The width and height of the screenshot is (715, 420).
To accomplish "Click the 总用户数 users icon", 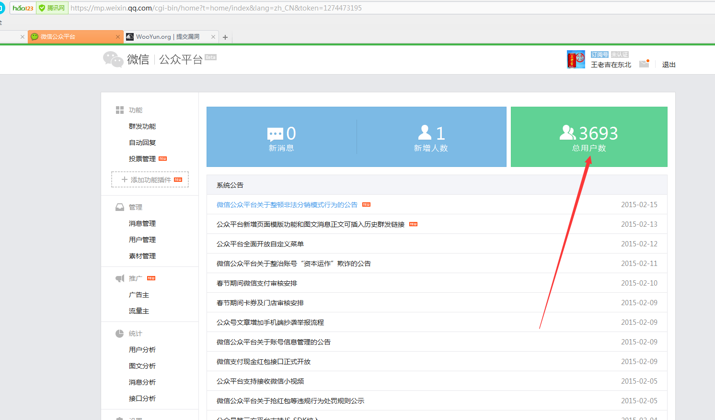I will [568, 133].
